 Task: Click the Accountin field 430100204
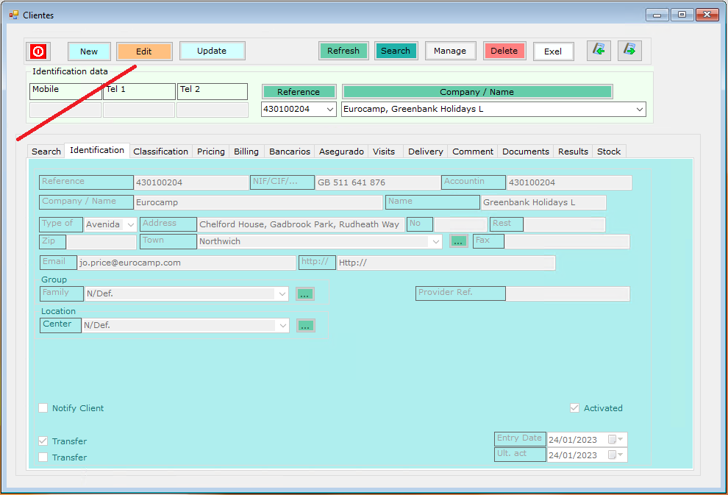tap(568, 182)
